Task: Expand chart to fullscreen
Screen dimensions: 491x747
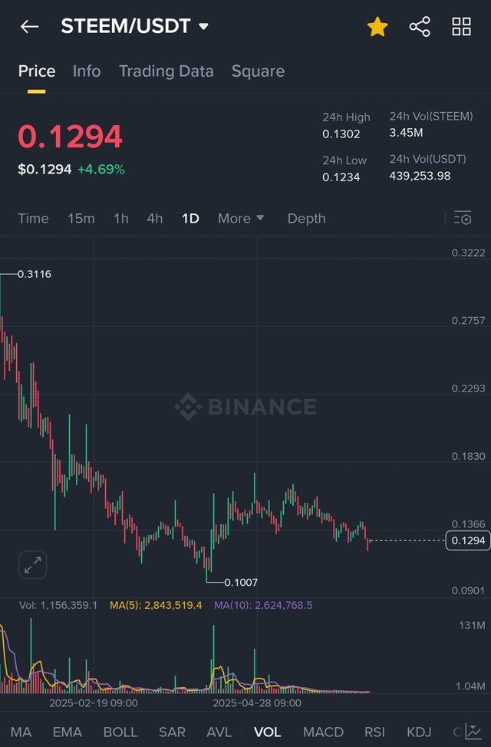Action: point(33,565)
